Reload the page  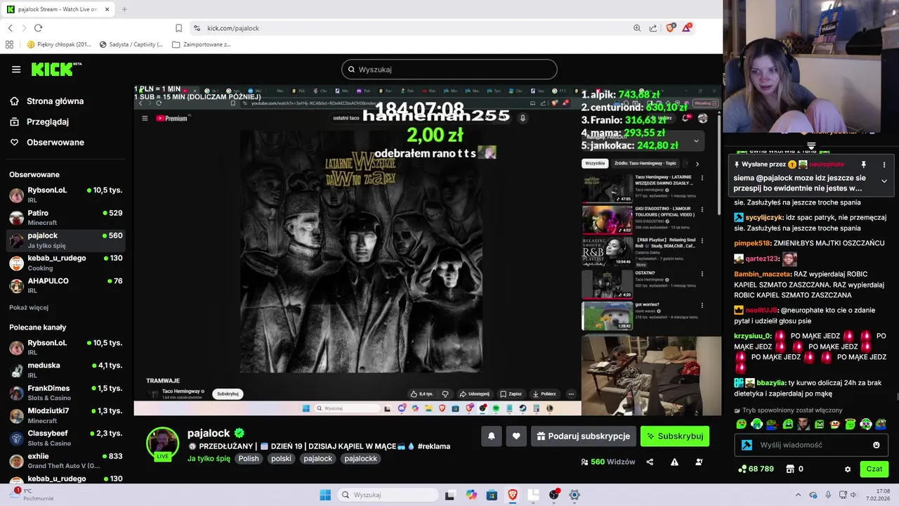(x=38, y=28)
